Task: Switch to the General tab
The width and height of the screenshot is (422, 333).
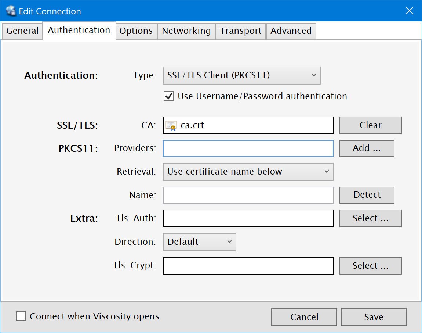Action: pyautogui.click(x=22, y=31)
